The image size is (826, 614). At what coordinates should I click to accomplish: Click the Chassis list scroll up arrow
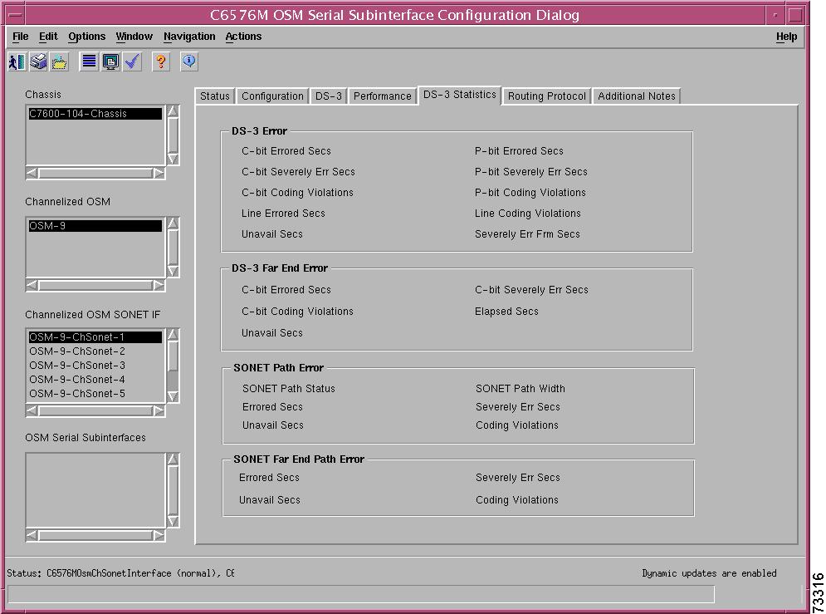173,111
